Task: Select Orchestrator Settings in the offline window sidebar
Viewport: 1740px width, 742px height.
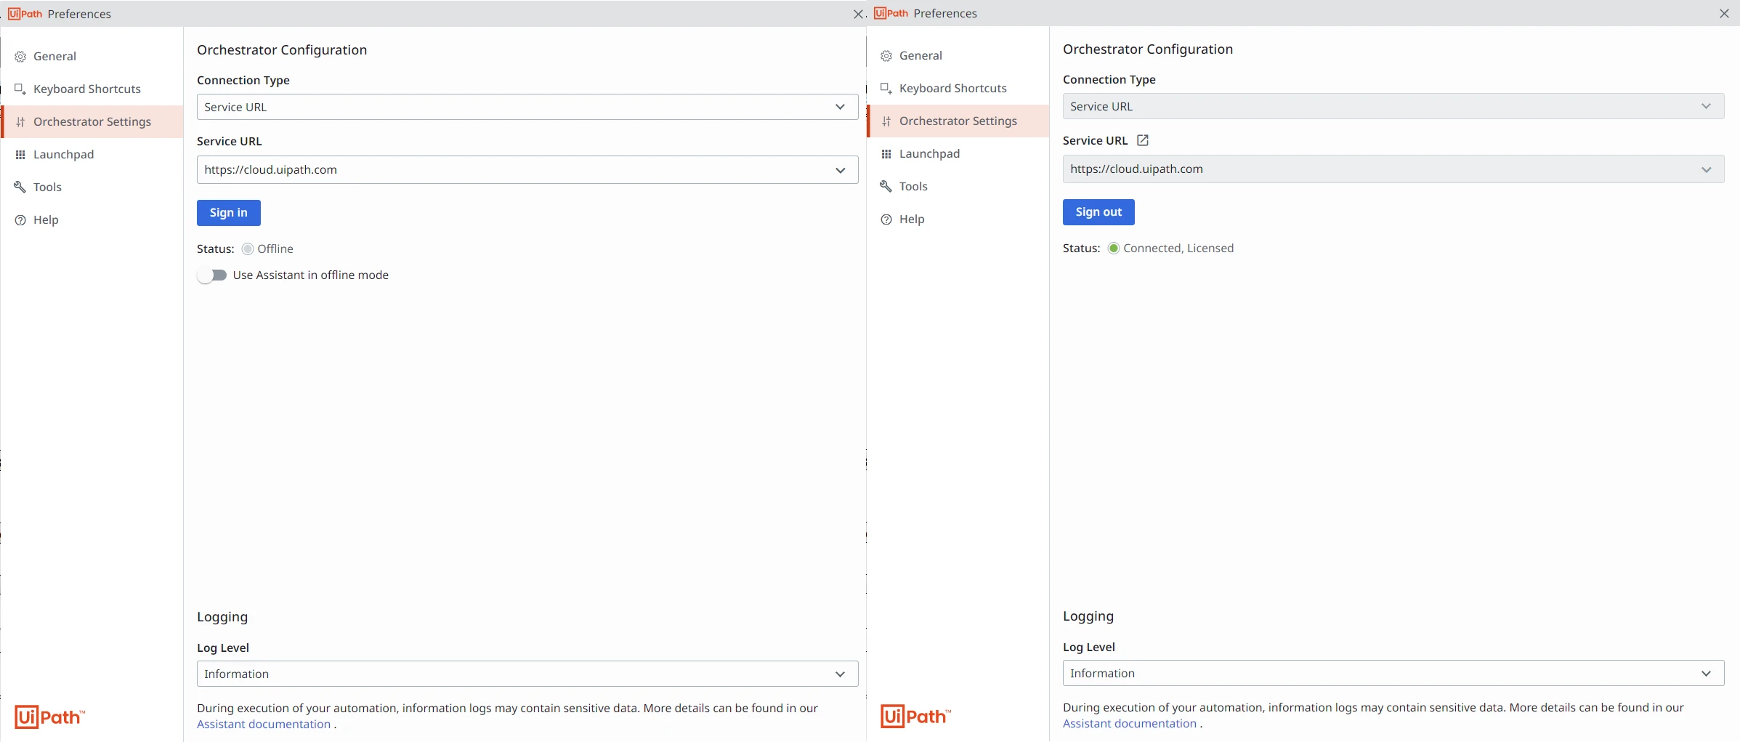Action: point(93,122)
